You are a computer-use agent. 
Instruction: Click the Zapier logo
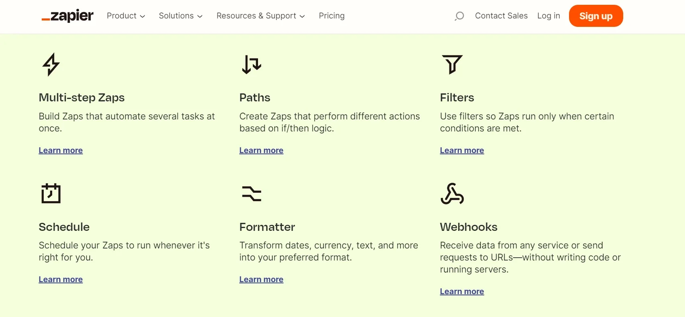tap(67, 16)
